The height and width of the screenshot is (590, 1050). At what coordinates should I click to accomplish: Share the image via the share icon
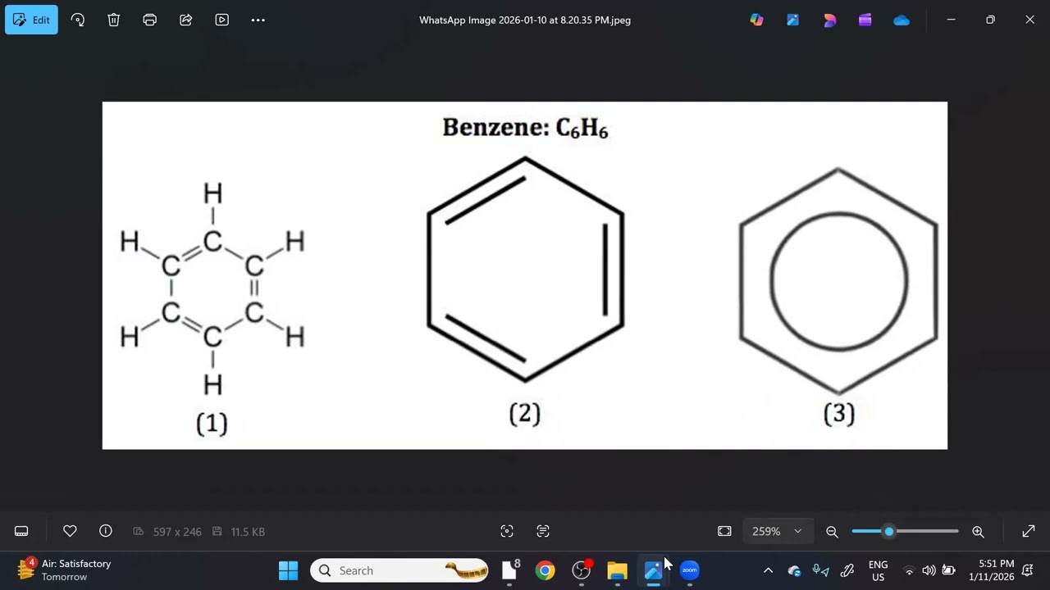pyautogui.click(x=186, y=20)
